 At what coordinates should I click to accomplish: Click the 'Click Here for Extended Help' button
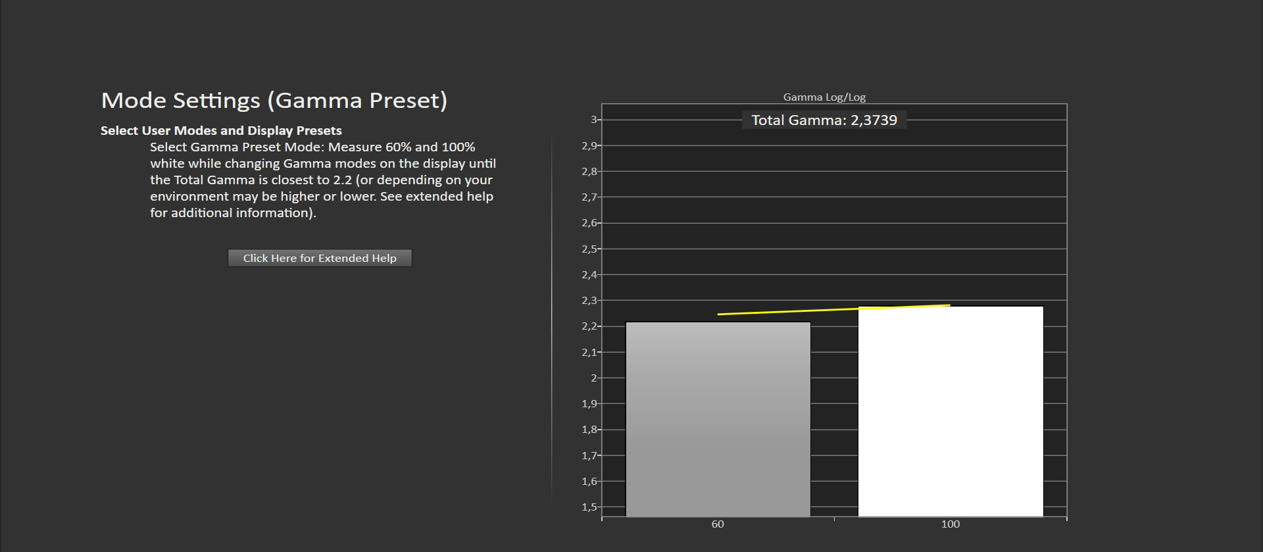point(320,258)
